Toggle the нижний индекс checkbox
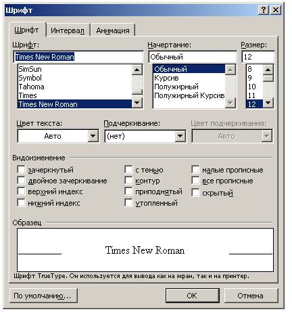 [21, 202]
